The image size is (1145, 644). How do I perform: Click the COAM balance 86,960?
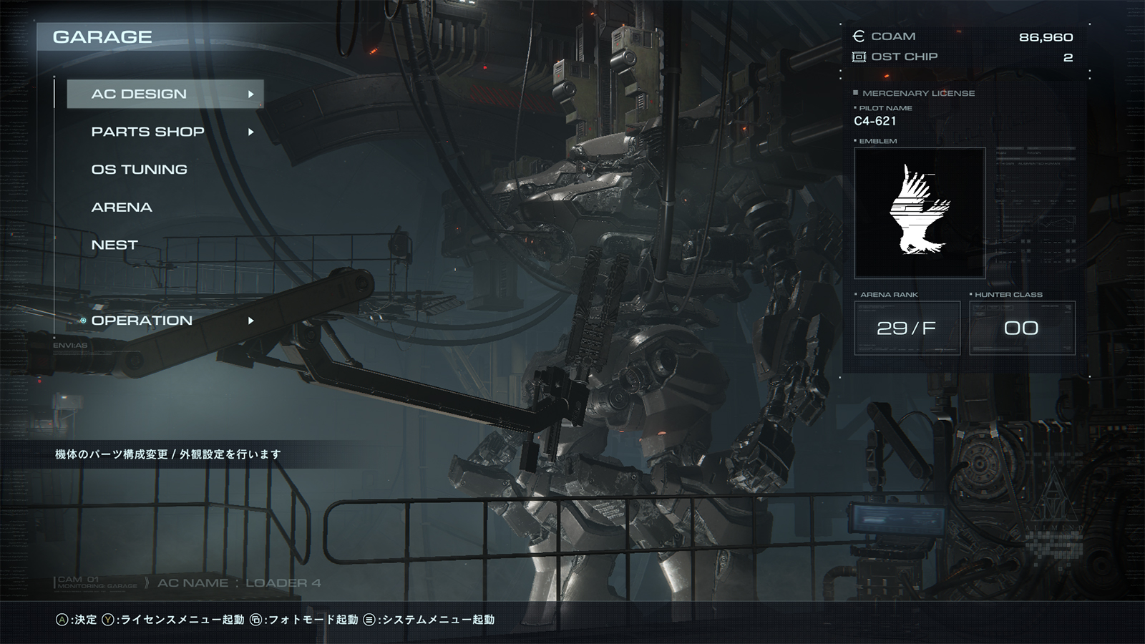tap(1046, 37)
